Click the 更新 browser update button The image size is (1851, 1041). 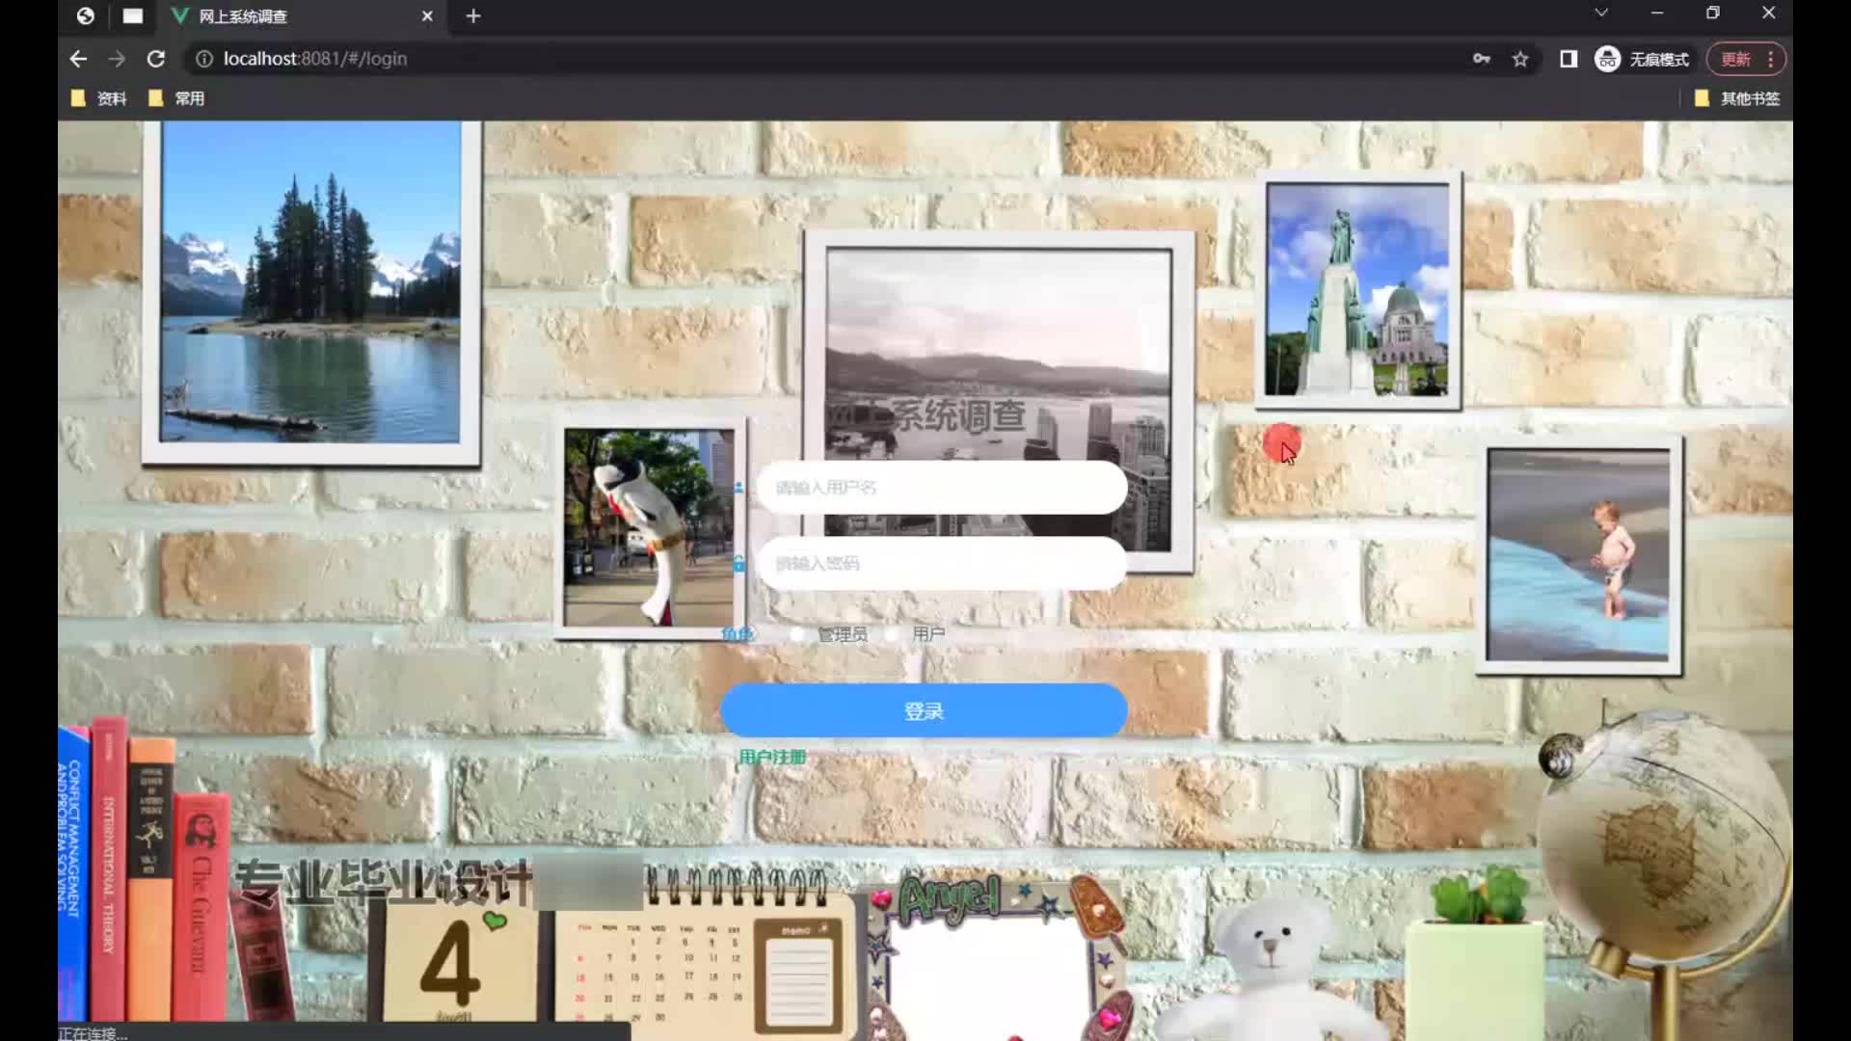tap(1736, 59)
